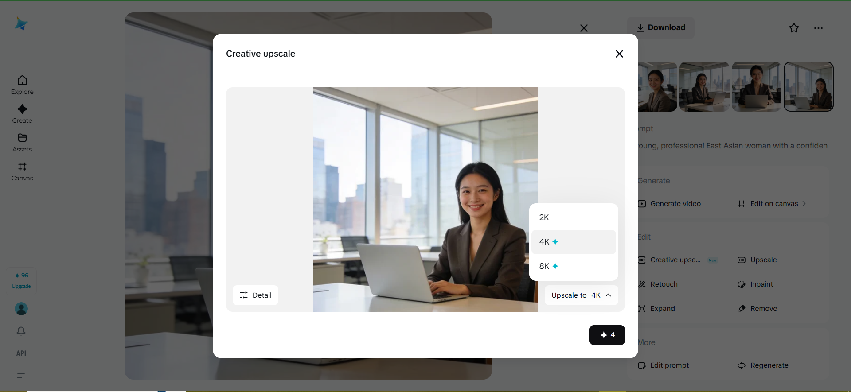
Task: Click Edit prompt
Action: [x=664, y=365]
